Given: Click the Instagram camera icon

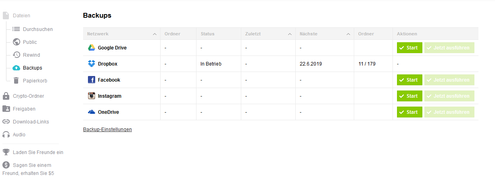Looking at the screenshot, I should click(92, 96).
